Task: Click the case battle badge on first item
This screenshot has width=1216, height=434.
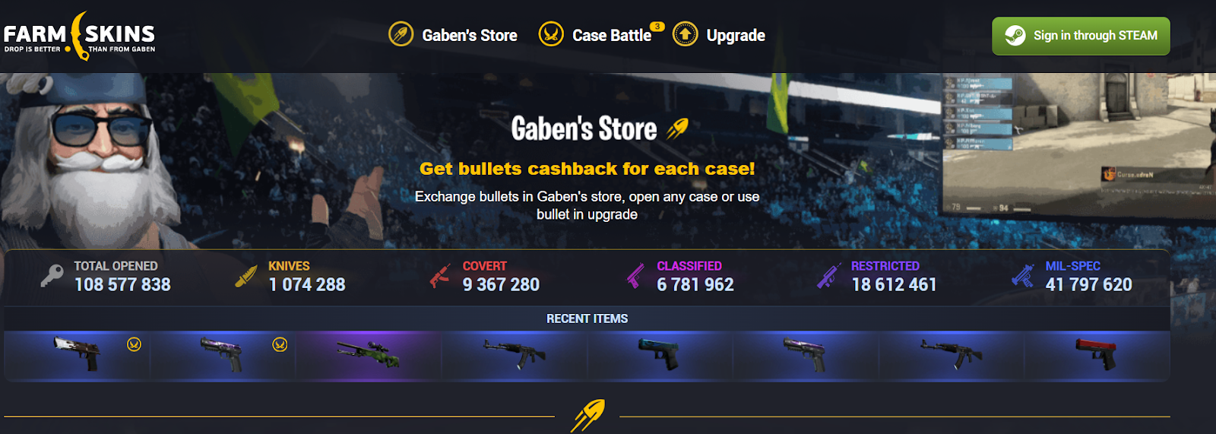Action: (x=135, y=344)
